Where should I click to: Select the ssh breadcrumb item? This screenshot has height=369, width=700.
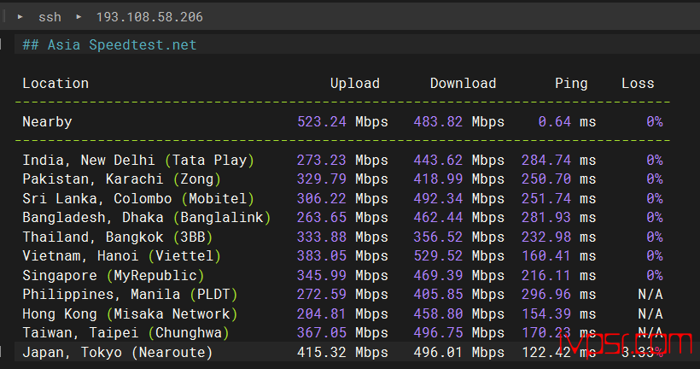pos(50,17)
